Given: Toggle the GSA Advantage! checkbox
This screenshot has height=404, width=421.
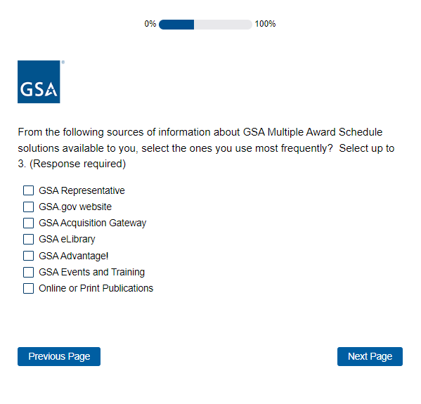Looking at the screenshot, I should [x=28, y=256].
